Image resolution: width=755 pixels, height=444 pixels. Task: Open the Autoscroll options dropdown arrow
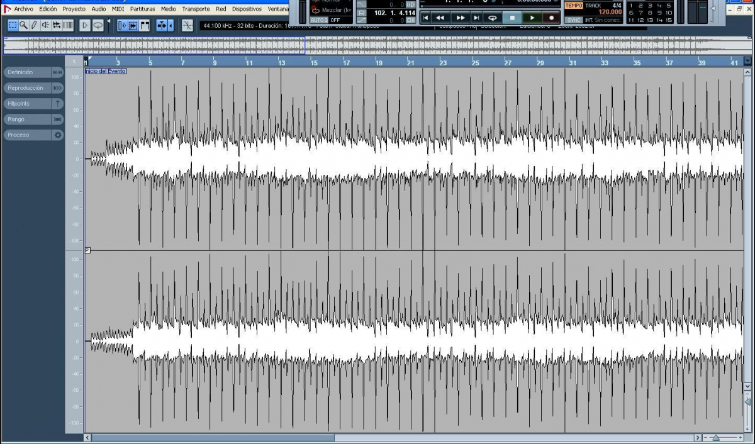point(171,25)
